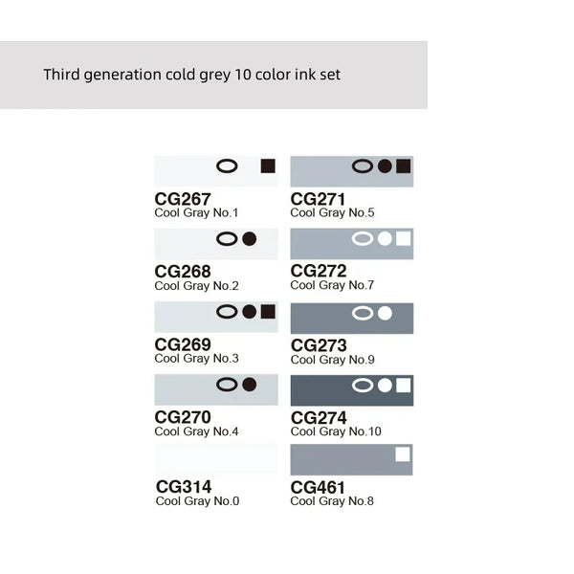The image size is (574, 574).
Task: Click the CG461 code label
Action: 319,487
